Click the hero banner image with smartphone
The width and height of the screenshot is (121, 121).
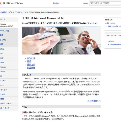pos(61,41)
